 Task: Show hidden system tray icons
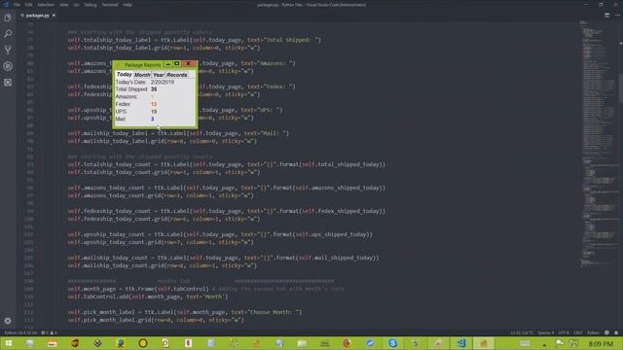(544, 344)
